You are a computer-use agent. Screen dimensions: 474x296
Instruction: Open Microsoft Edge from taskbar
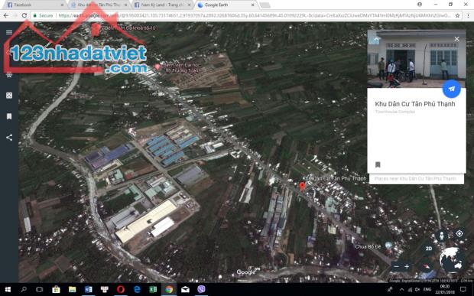(137, 289)
